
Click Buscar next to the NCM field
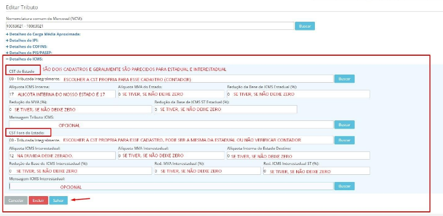coord(305,26)
